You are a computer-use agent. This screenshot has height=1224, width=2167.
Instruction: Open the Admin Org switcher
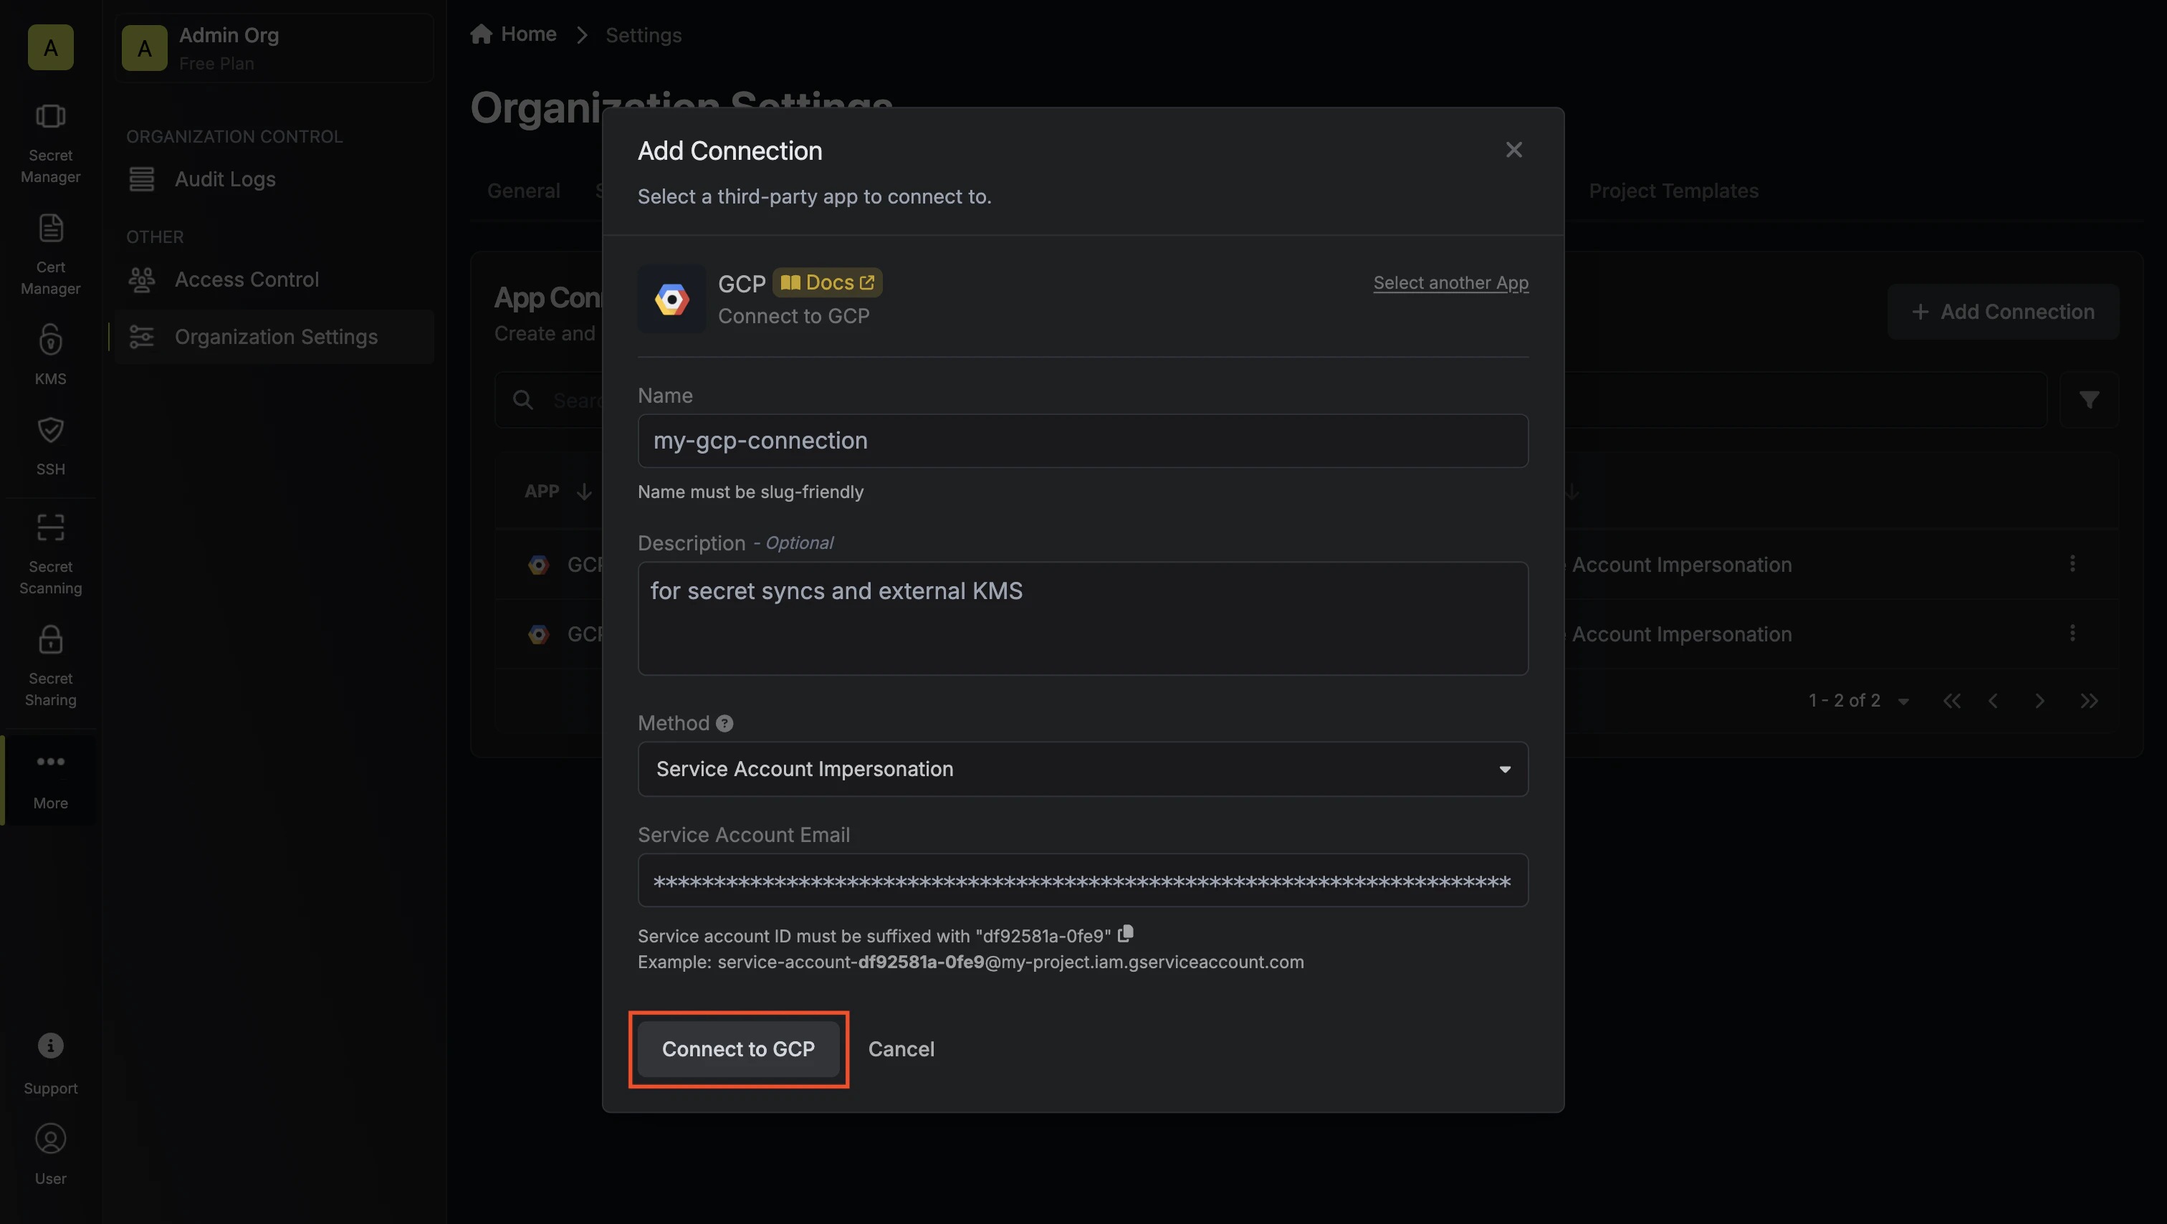(274, 48)
